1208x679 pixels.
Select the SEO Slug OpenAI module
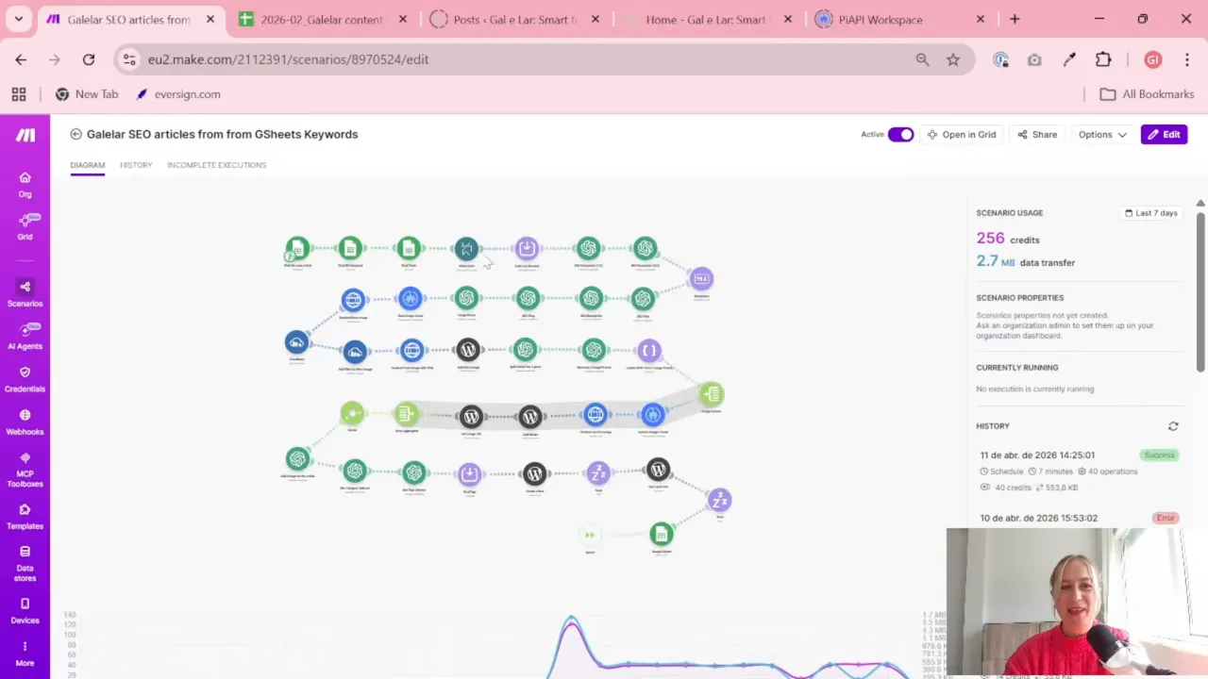coord(528,299)
